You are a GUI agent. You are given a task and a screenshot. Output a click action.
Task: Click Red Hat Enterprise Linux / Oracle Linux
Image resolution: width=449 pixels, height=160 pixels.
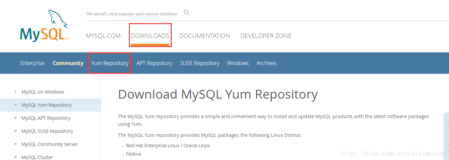coord(168,146)
